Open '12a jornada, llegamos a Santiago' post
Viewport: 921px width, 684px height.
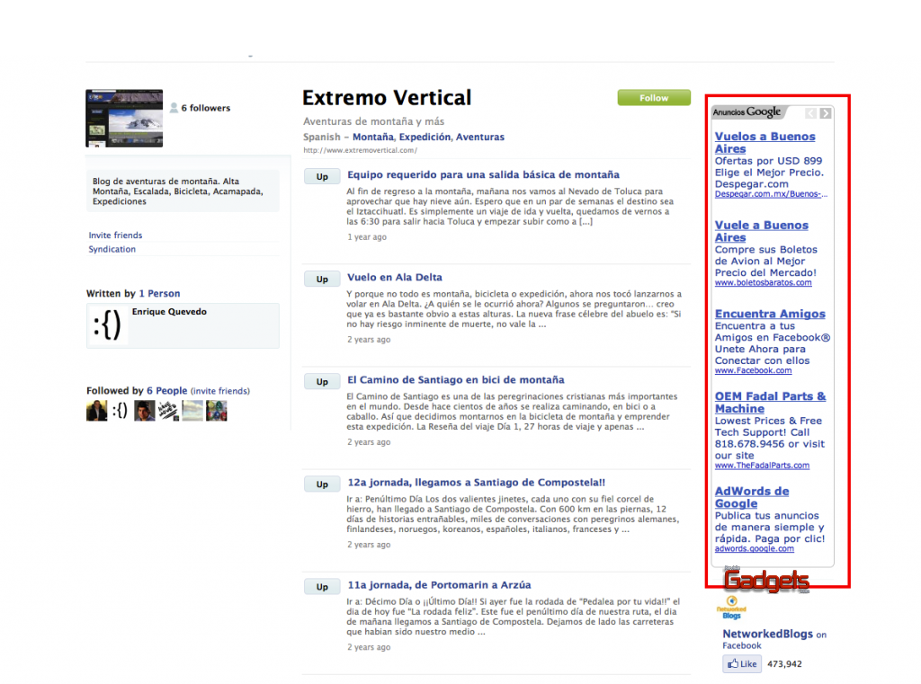coord(477,483)
